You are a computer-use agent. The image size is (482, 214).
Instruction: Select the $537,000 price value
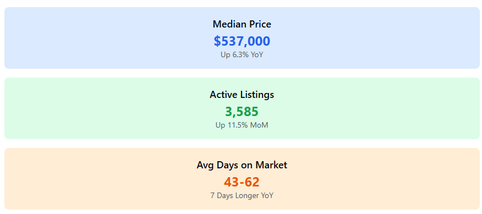coord(242,41)
